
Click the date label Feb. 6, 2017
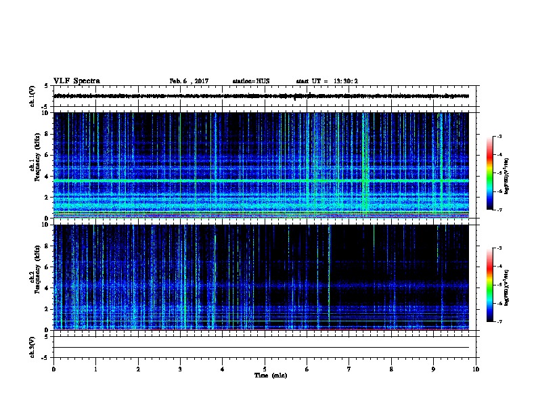coord(189,81)
